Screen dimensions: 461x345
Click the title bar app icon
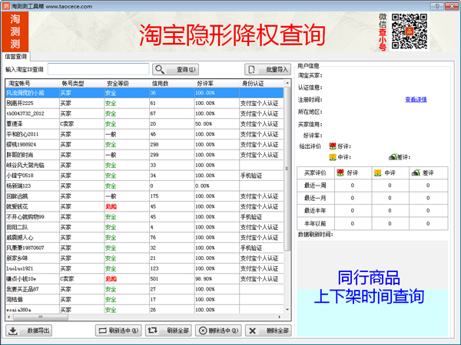tap(5, 6)
